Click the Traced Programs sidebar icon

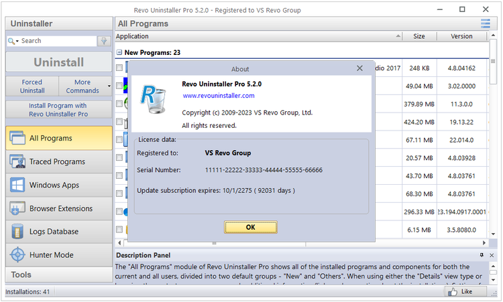(x=17, y=161)
